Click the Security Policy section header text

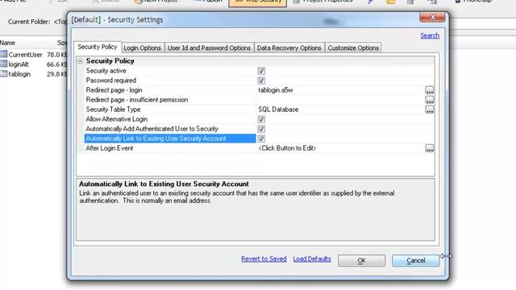coord(110,61)
